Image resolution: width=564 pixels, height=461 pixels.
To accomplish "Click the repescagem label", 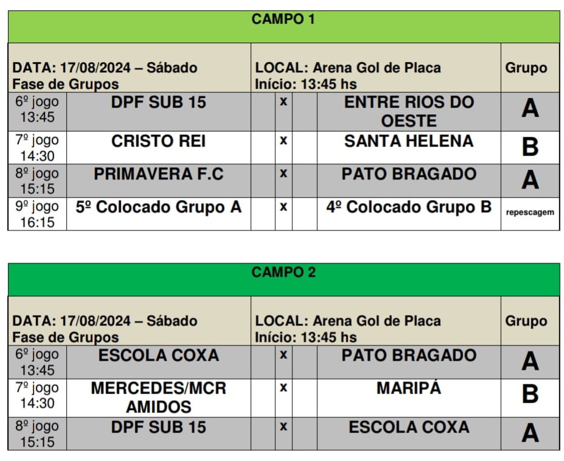I will (529, 212).
